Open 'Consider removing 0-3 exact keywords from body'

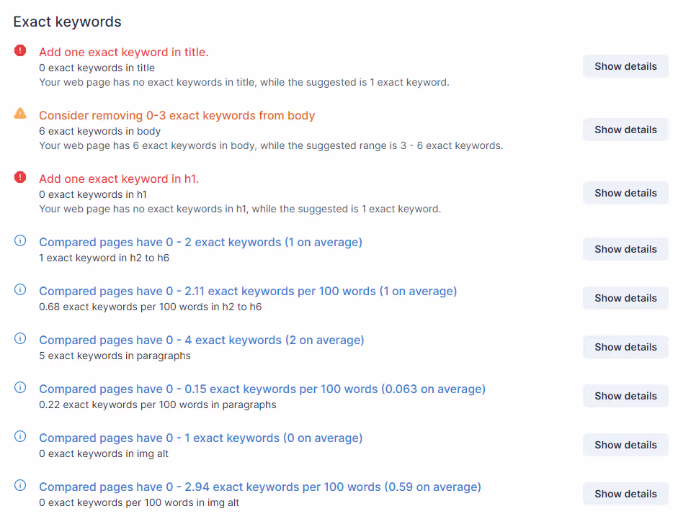(177, 116)
